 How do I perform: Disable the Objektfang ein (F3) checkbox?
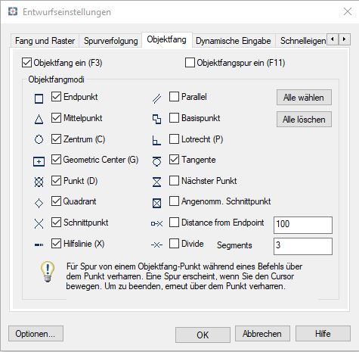coord(26,63)
